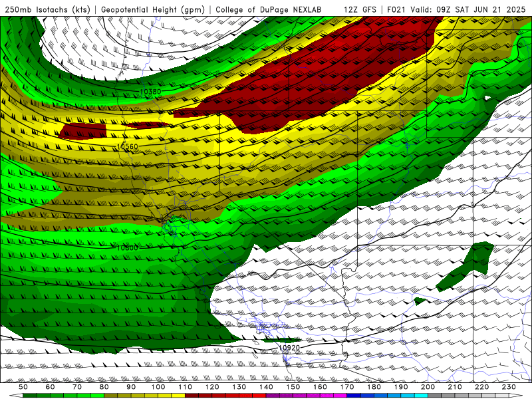The height and width of the screenshot is (399, 532).
Task: Click the 220 label on the color scale
Action: click(x=481, y=387)
